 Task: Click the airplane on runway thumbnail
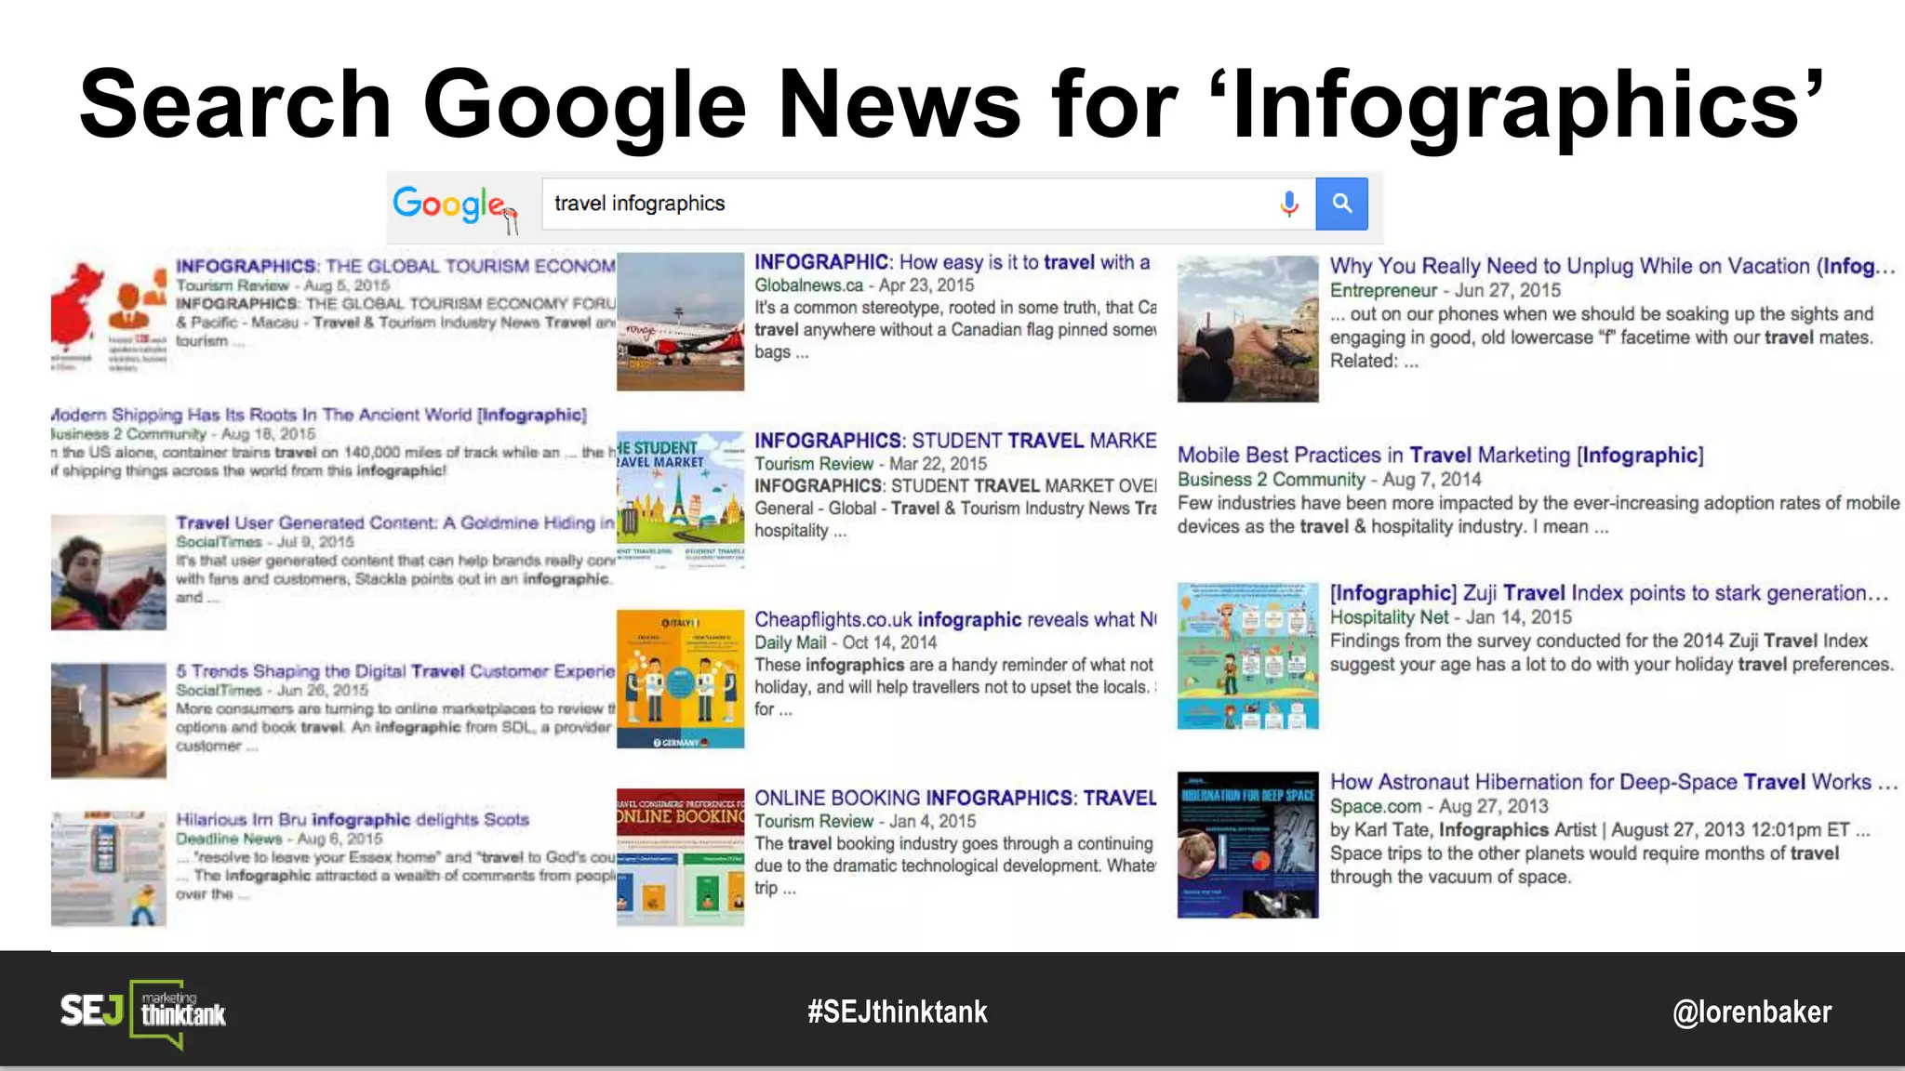pos(681,322)
